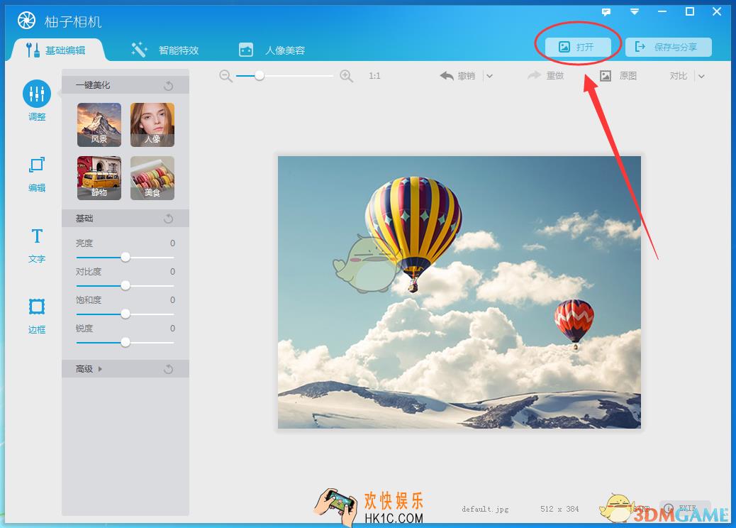Click the 打开 open button

(579, 47)
